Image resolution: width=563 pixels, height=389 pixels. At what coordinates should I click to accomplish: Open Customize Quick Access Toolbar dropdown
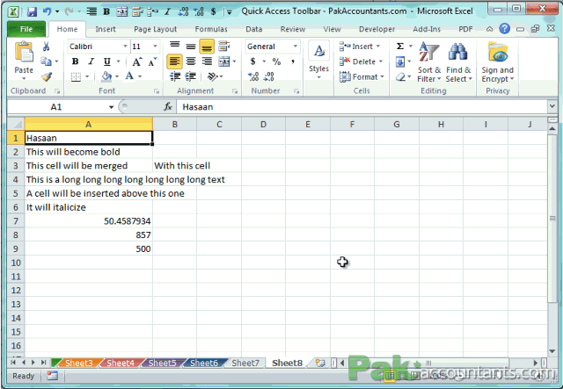(x=229, y=12)
